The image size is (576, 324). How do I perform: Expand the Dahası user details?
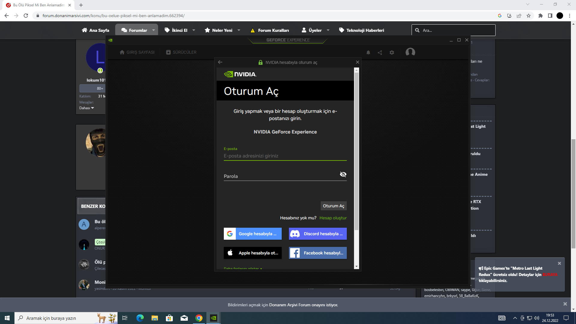pos(86,108)
